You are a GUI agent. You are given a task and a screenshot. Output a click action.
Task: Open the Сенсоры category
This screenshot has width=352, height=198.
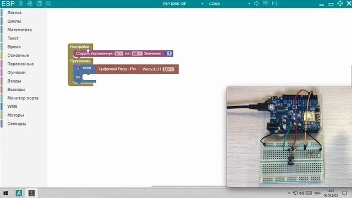pyautogui.click(x=16, y=123)
